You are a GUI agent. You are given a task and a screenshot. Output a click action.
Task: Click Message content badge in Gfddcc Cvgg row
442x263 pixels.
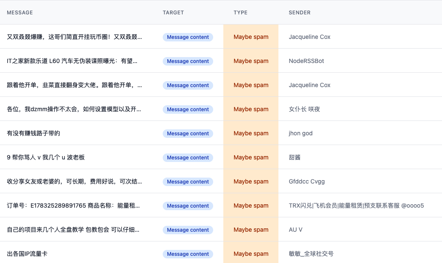(188, 182)
